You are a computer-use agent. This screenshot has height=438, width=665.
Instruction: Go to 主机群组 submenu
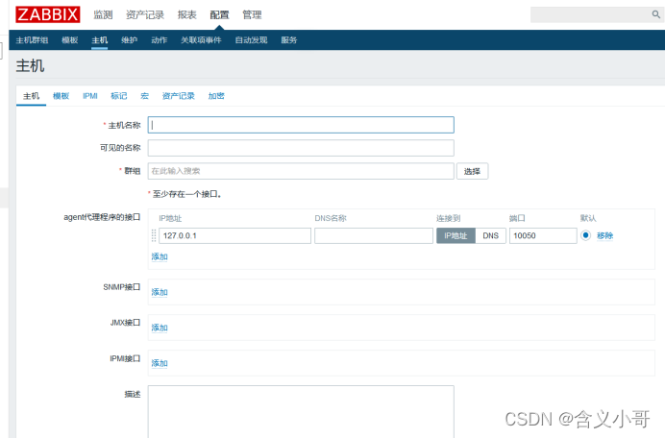click(32, 40)
